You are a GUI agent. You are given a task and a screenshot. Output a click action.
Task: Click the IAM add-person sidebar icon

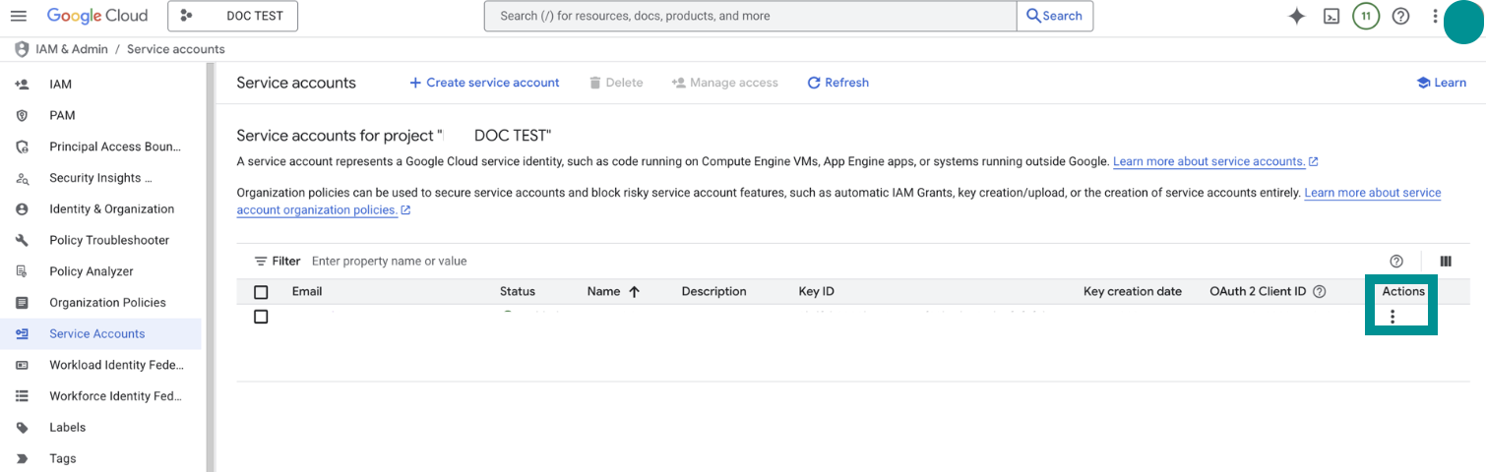point(22,85)
